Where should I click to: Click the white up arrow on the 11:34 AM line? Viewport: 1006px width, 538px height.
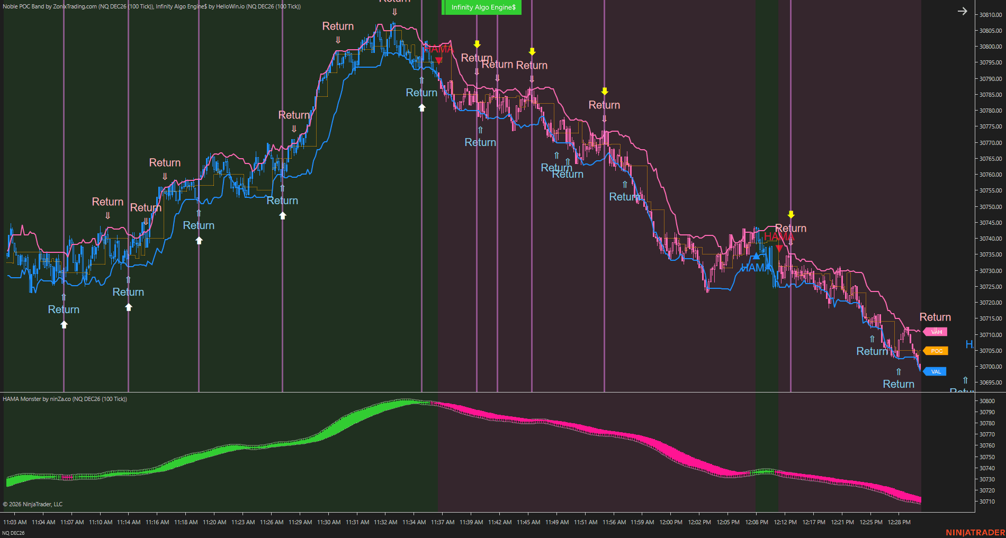[421, 107]
